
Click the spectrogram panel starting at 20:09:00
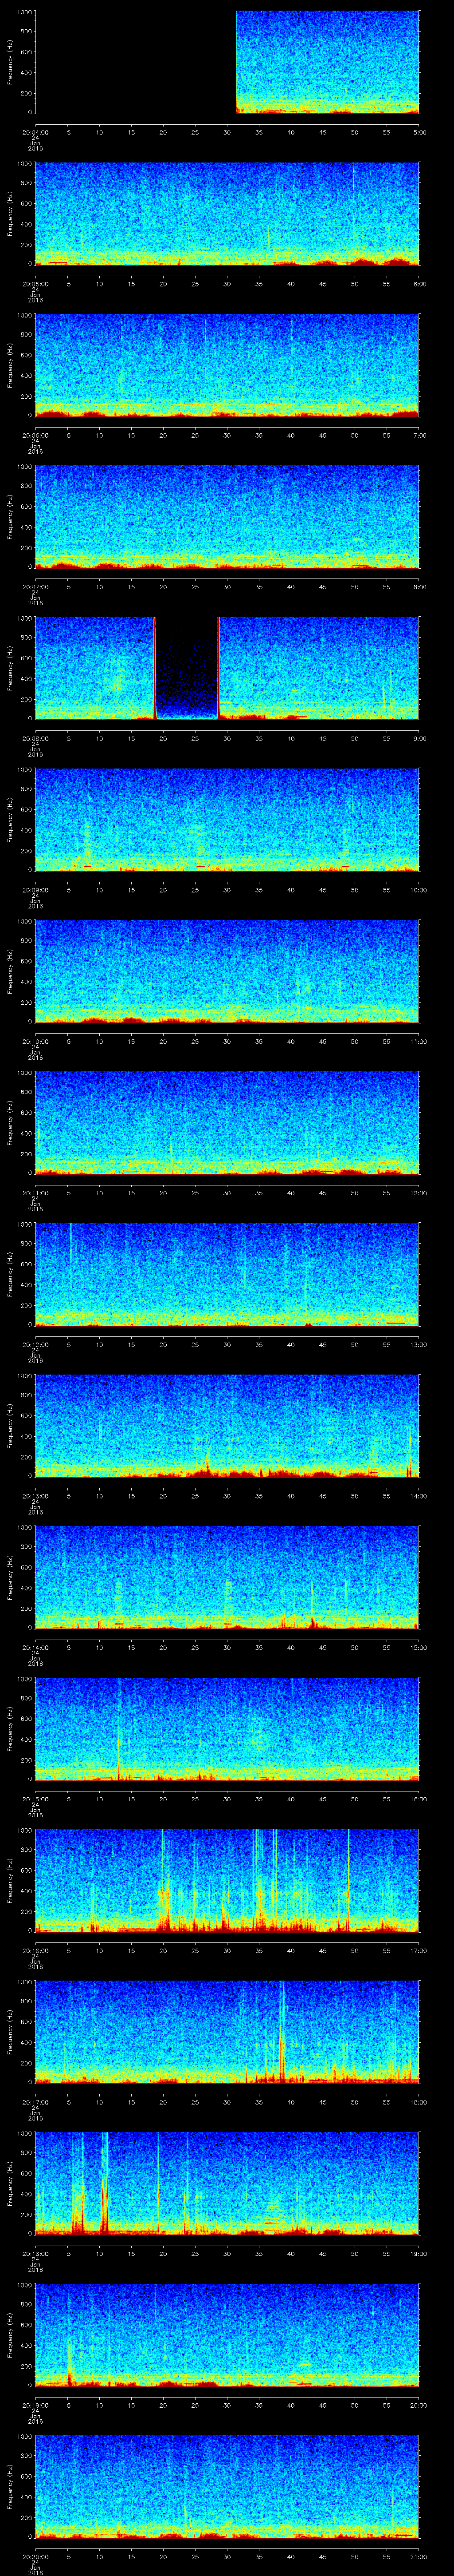pyautogui.click(x=227, y=820)
